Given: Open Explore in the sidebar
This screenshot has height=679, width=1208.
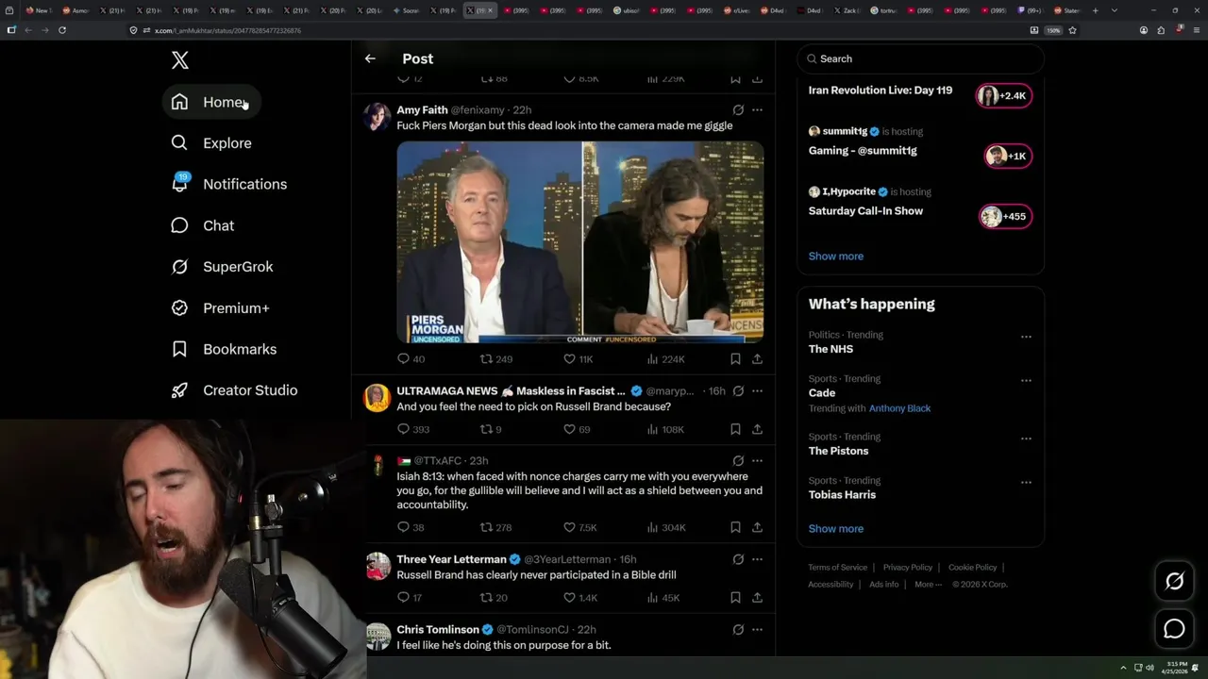Looking at the screenshot, I should point(211,143).
